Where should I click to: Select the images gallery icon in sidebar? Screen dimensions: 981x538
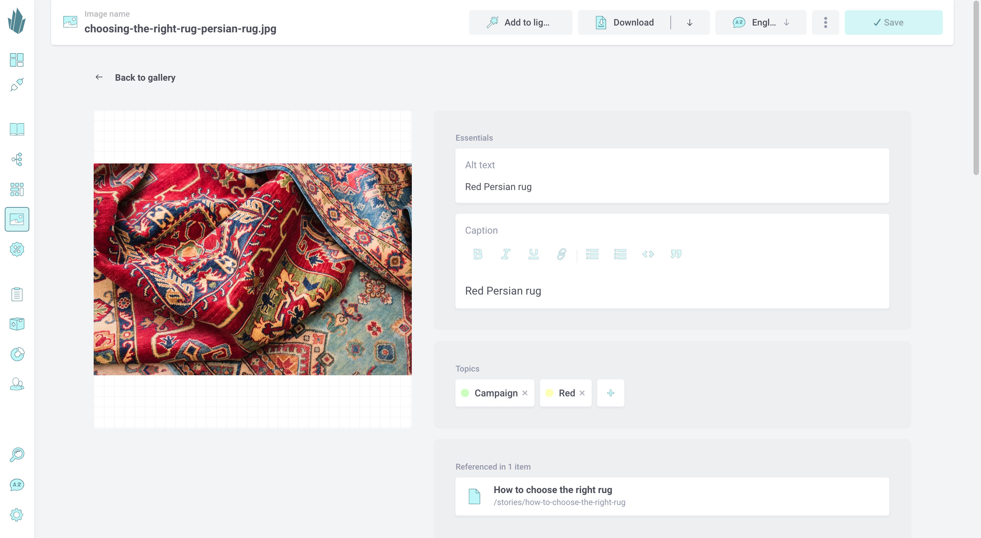pos(17,219)
